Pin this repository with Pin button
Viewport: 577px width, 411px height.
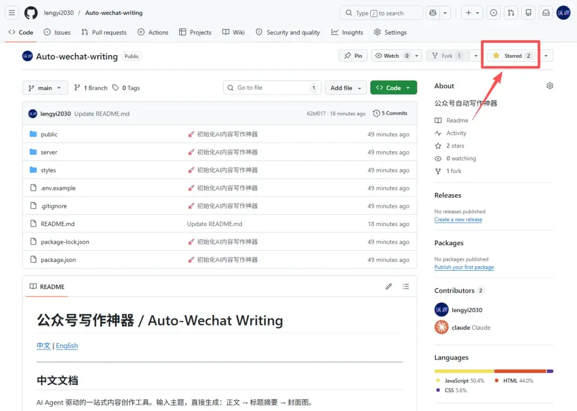click(353, 56)
